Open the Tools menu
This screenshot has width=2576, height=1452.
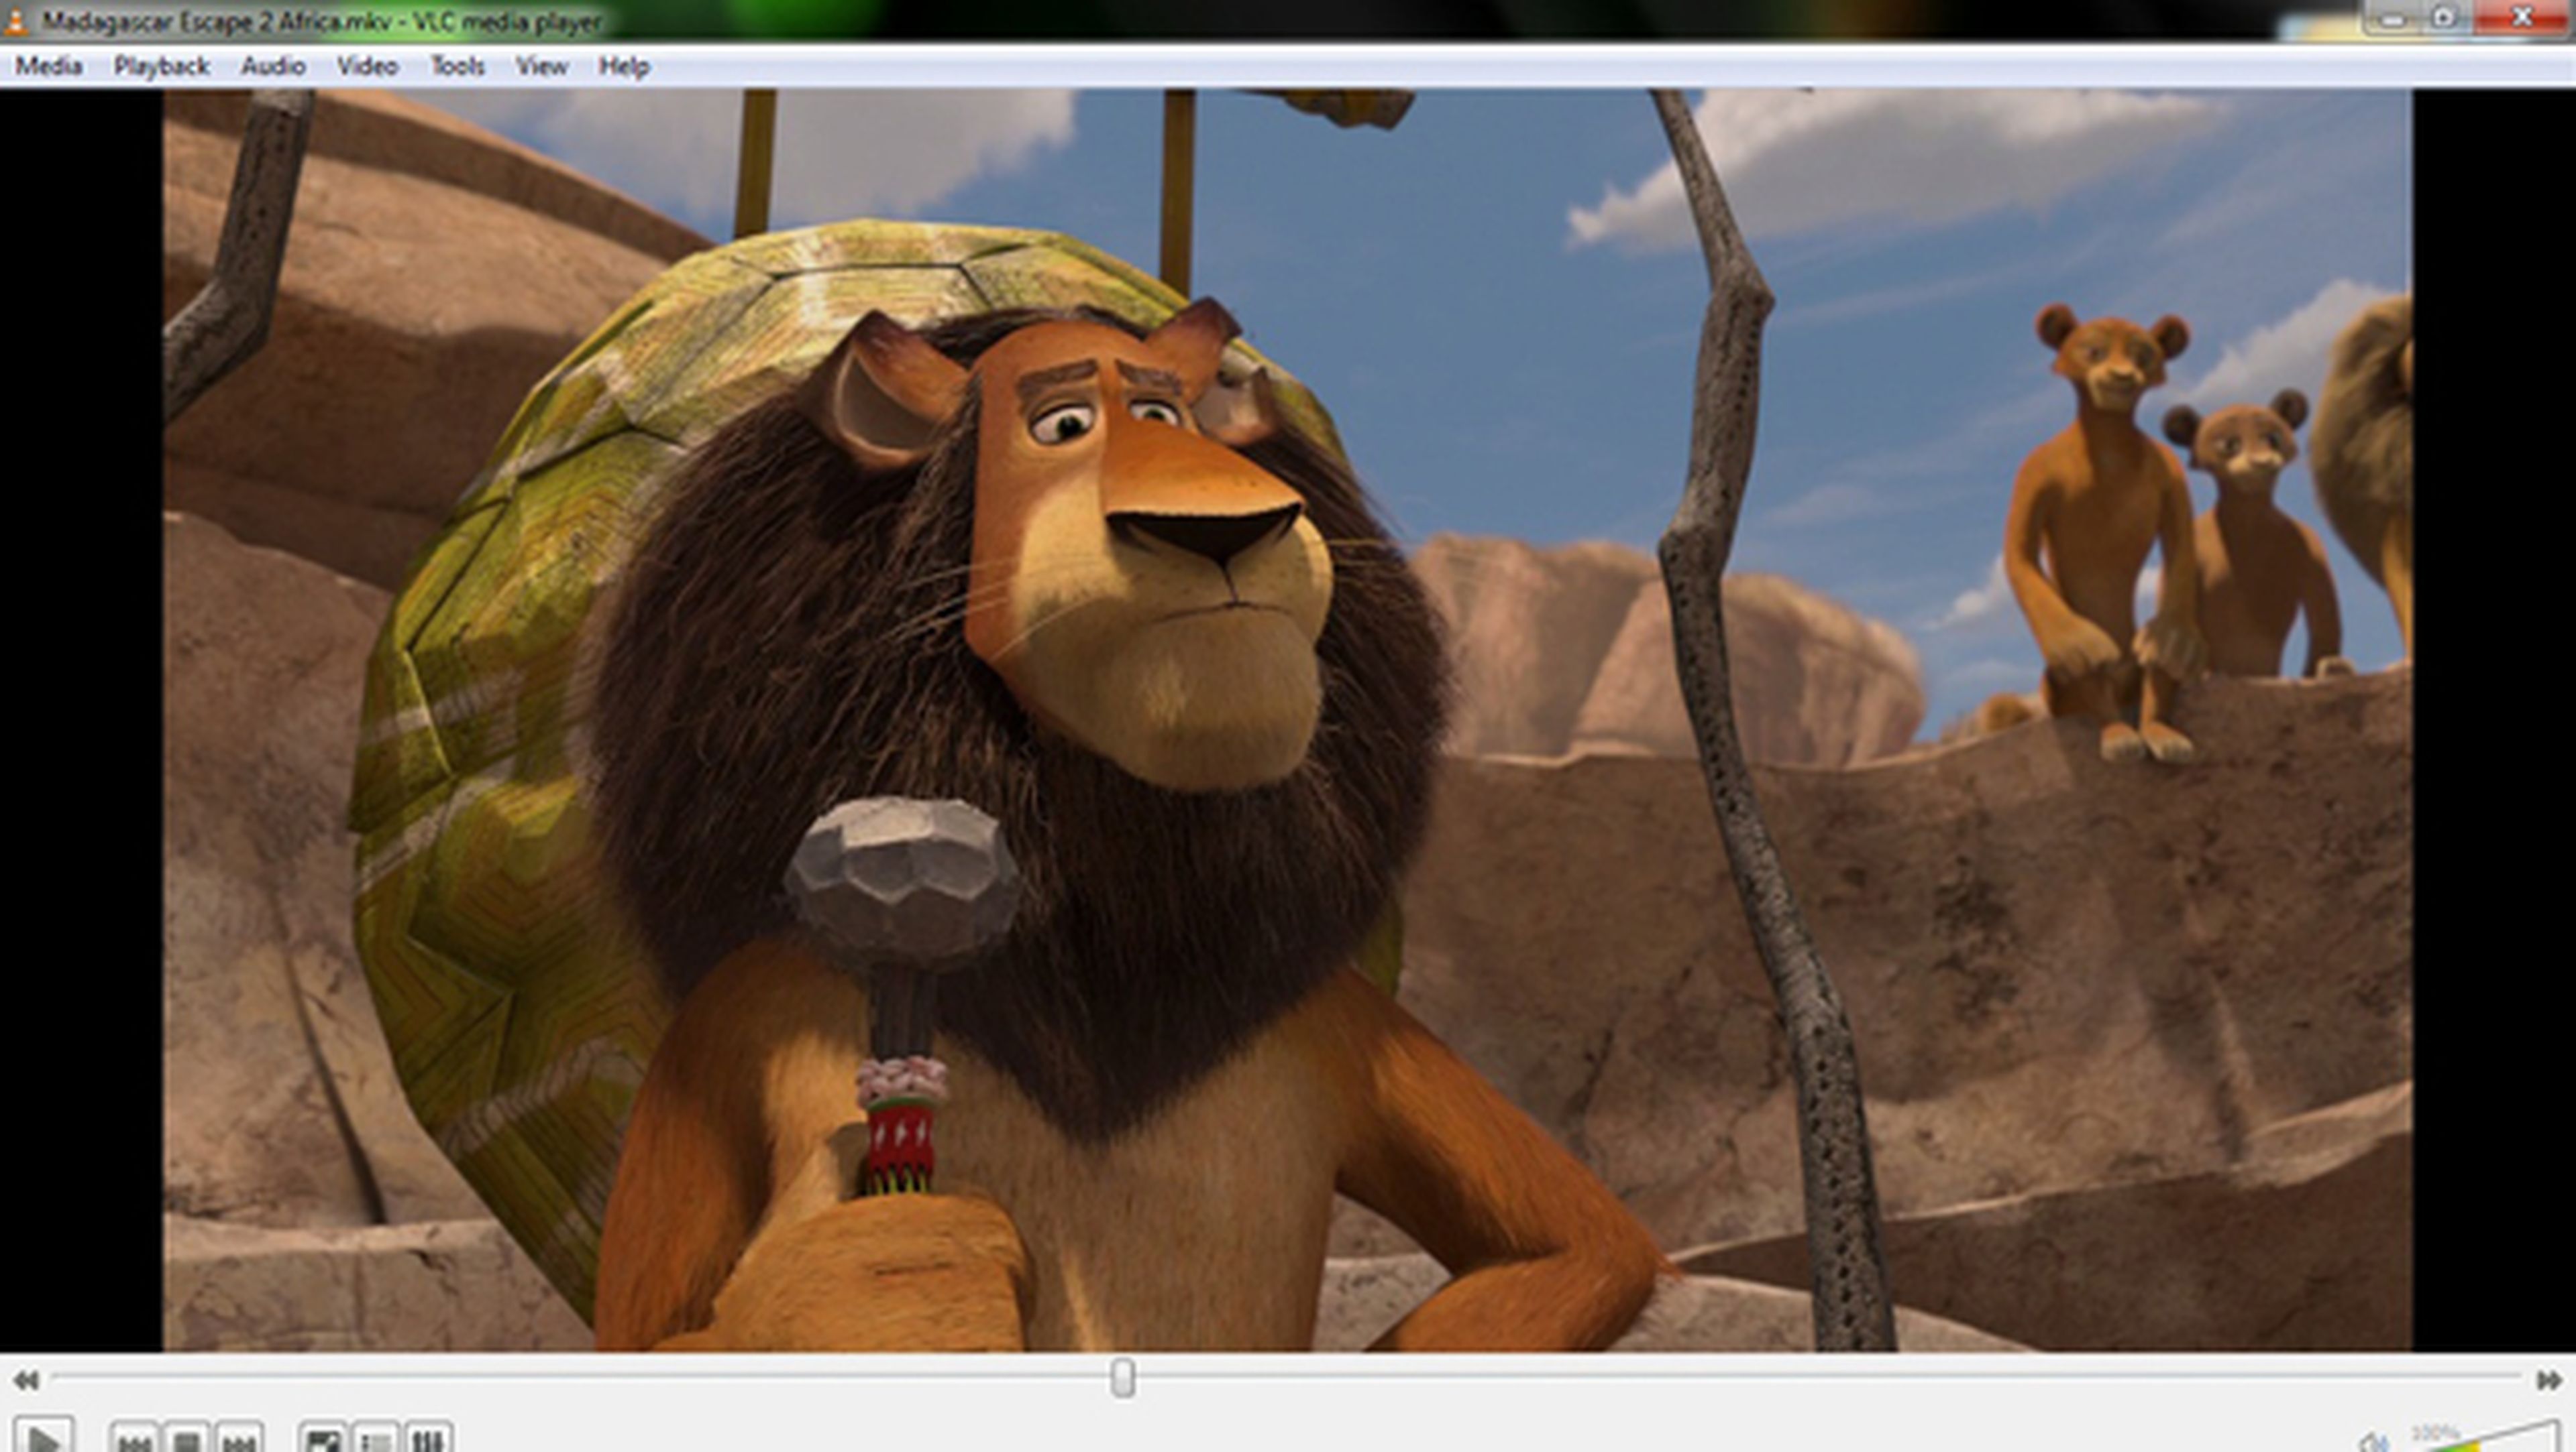coord(457,66)
